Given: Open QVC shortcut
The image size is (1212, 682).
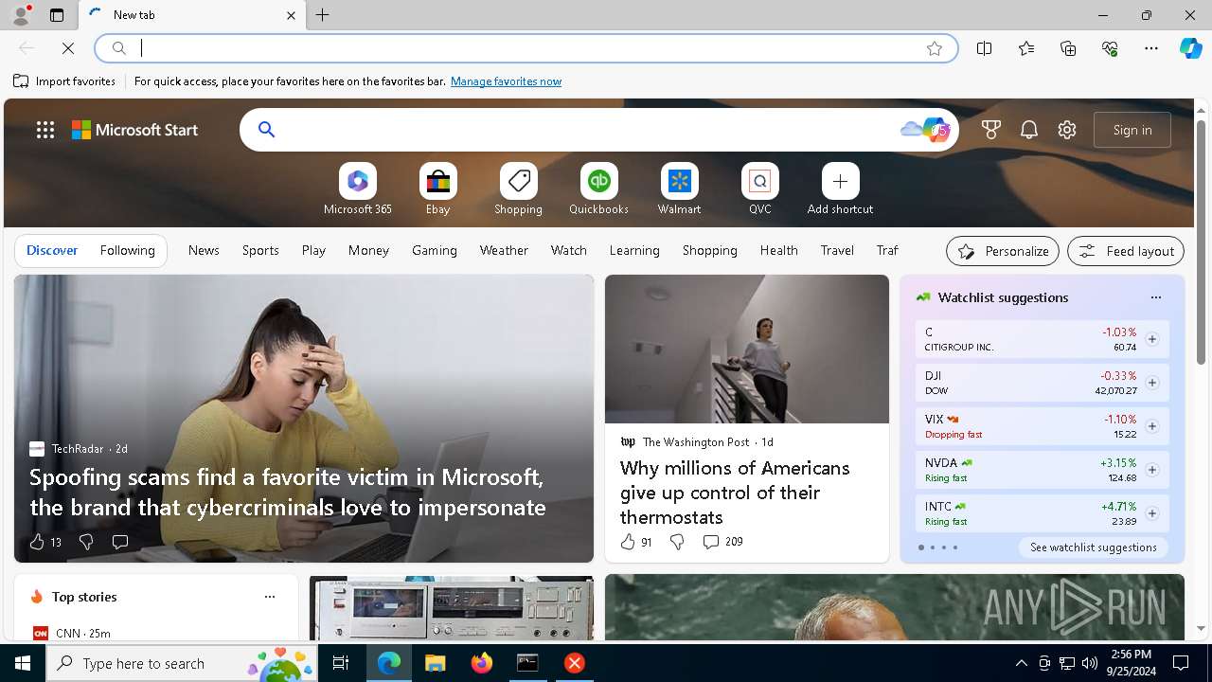Looking at the screenshot, I should click(760, 189).
